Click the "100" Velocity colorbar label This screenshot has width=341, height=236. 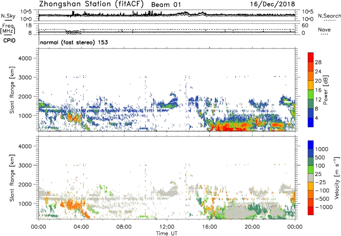point(319,166)
